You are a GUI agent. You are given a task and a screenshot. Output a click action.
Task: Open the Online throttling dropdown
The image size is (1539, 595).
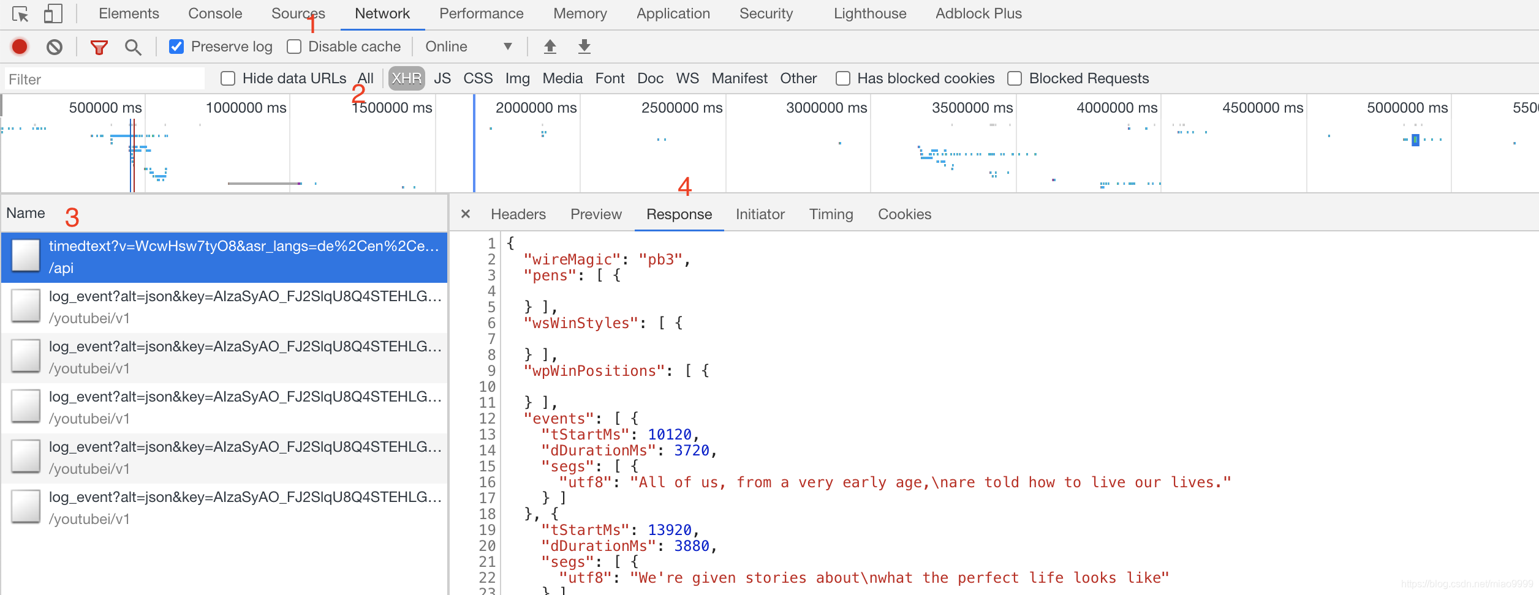(469, 47)
